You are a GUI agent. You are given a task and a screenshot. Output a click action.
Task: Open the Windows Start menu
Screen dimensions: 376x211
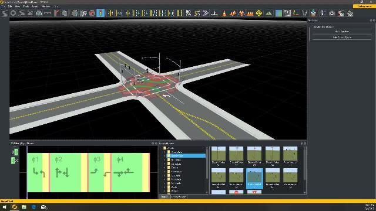click(4, 207)
